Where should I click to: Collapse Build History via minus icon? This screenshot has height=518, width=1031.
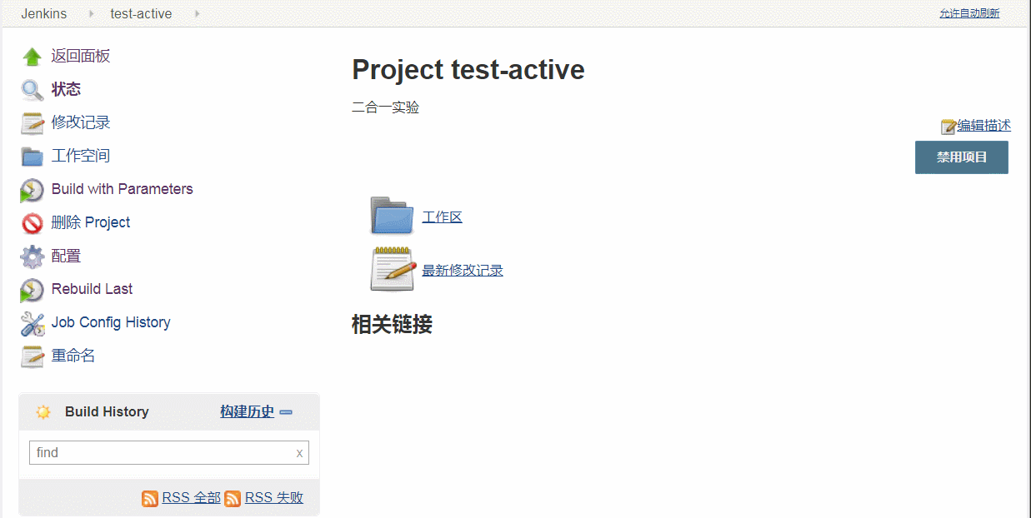286,411
